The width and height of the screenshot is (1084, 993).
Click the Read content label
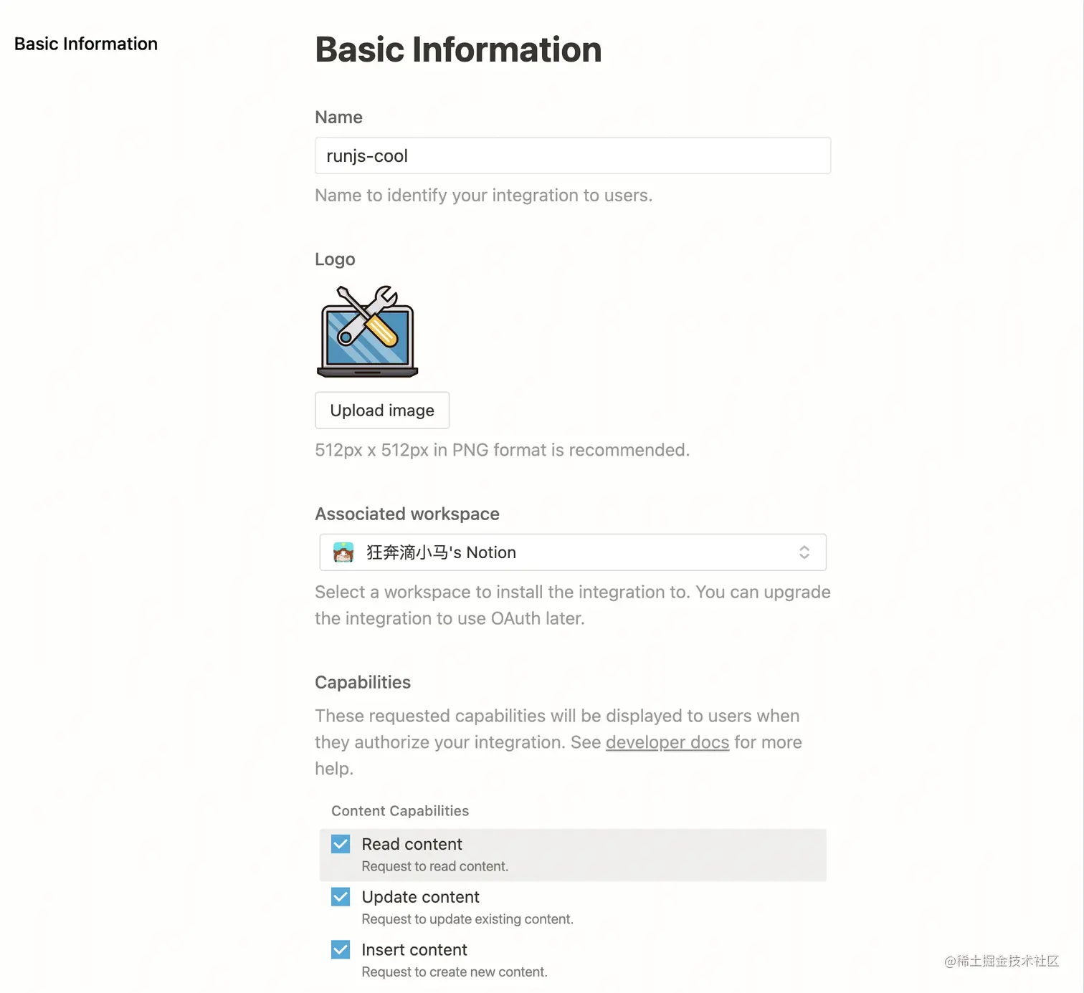(412, 844)
